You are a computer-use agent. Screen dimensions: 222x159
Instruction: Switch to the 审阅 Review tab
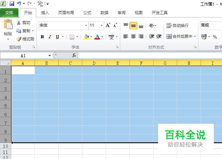(122, 13)
